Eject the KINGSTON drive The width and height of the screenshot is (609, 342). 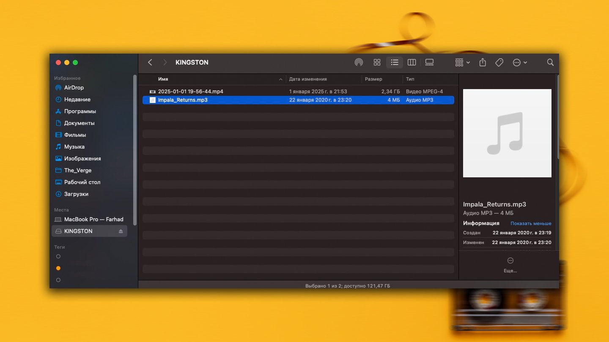coord(121,231)
